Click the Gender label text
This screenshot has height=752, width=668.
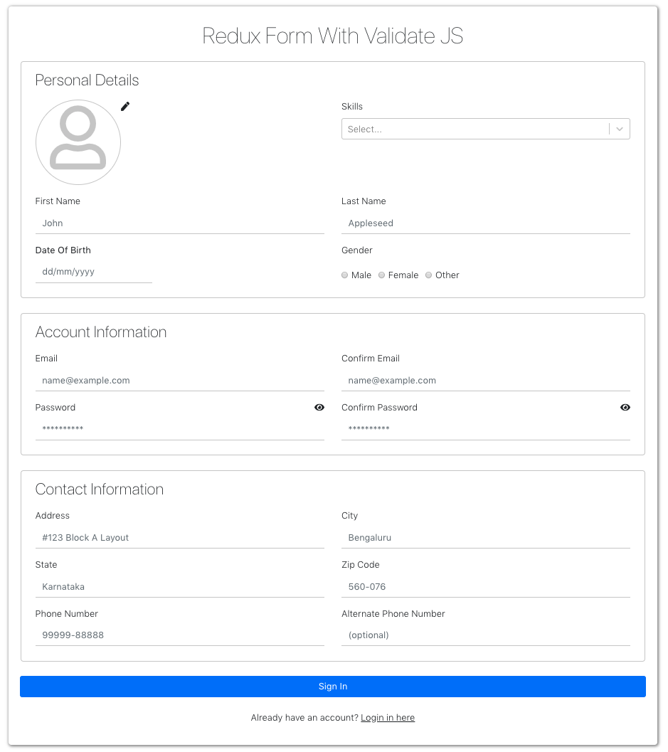(x=357, y=250)
